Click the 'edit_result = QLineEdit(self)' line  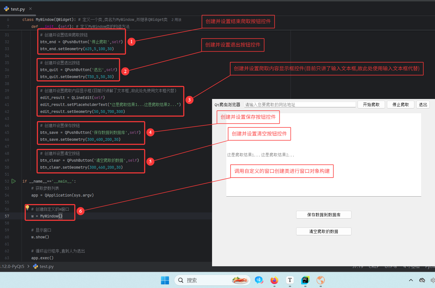(73, 98)
